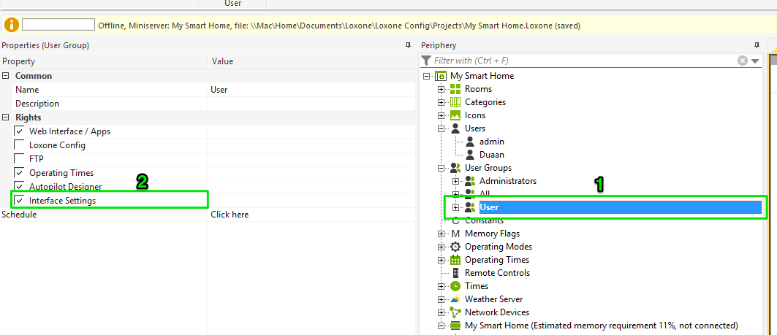This screenshot has width=777, height=335.
Task: Expand the Administrators user group
Action: 456,181
